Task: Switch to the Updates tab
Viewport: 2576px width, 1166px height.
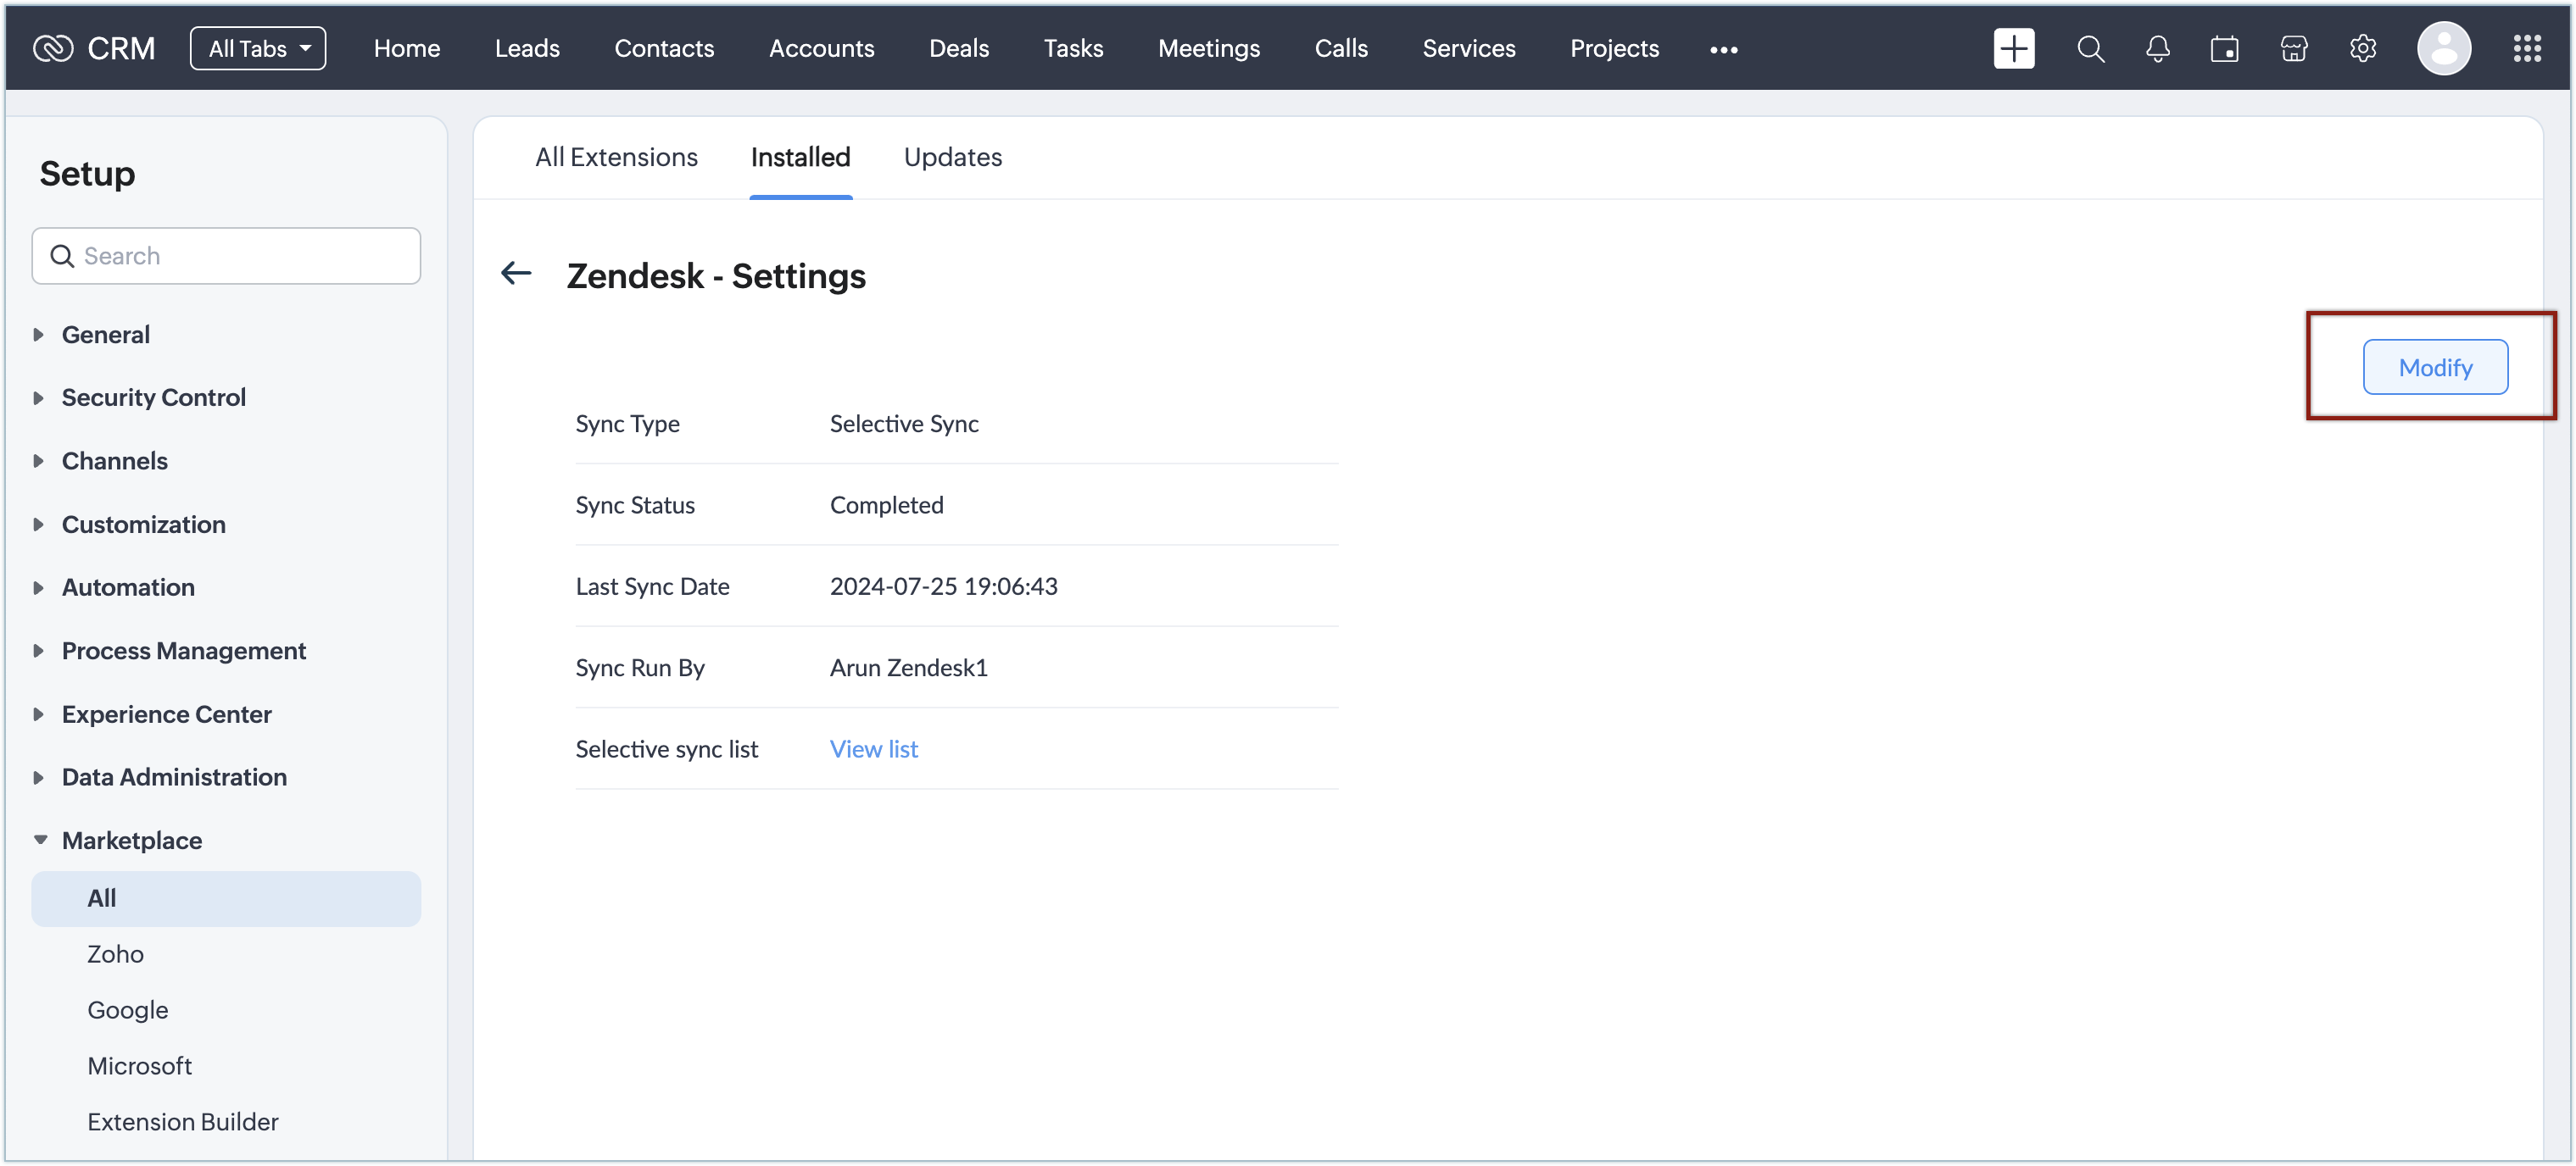Action: click(952, 157)
